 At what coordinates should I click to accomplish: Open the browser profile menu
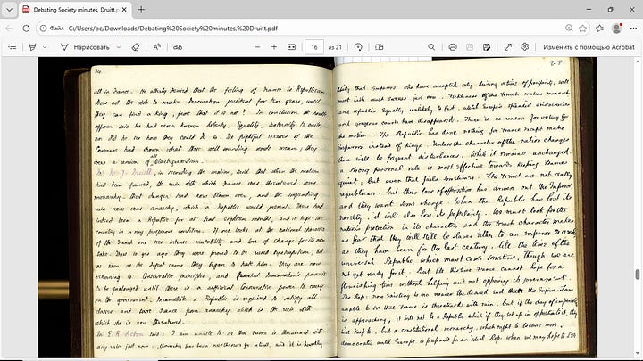click(x=617, y=29)
